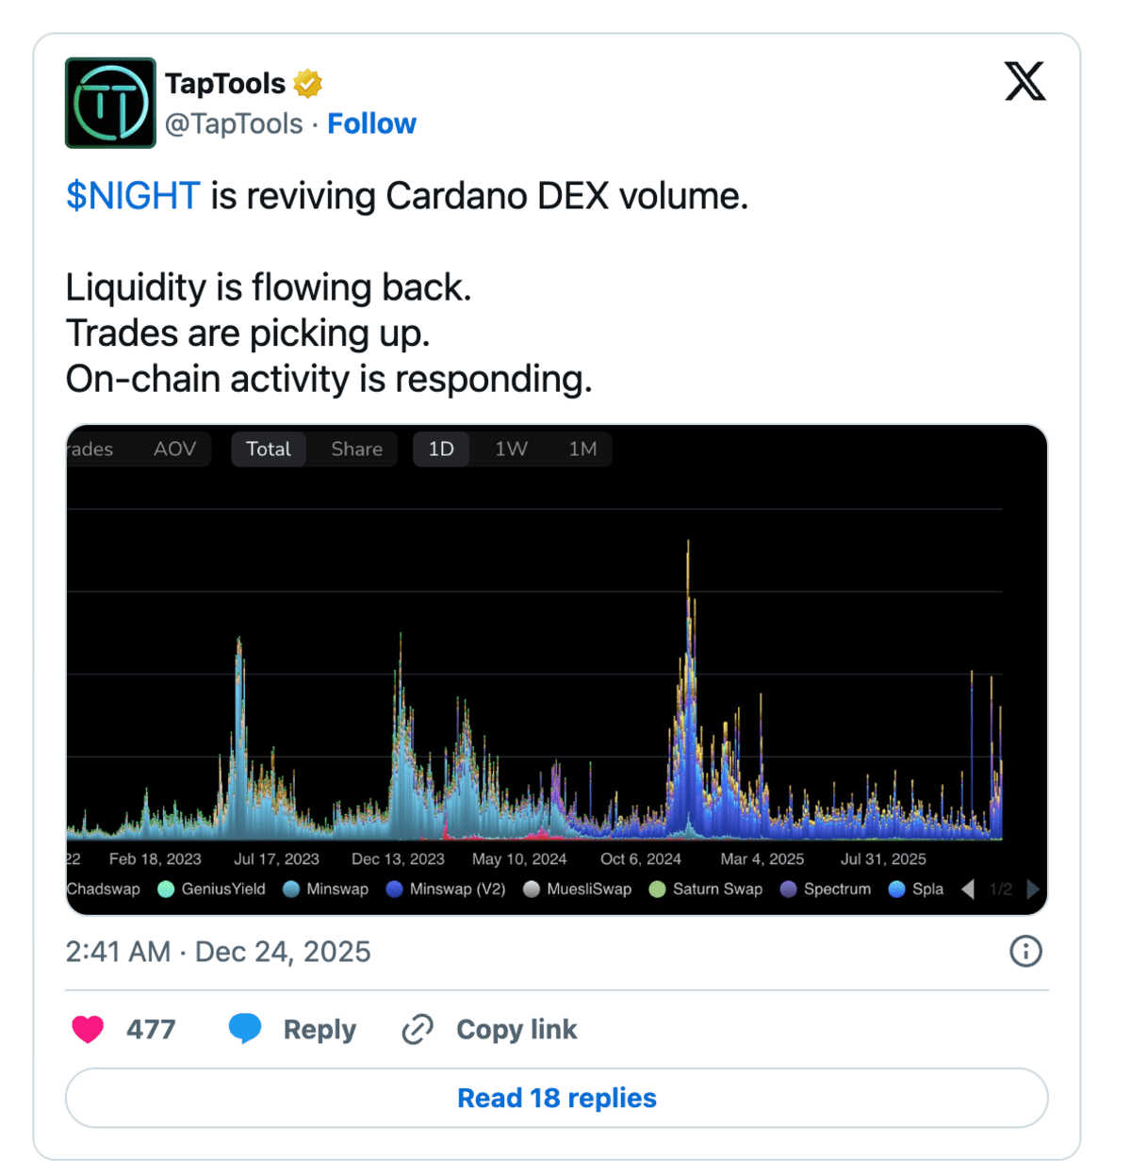Like the tweet with the heart icon
Viewport: 1131px width, 1175px height.
[x=88, y=1029]
